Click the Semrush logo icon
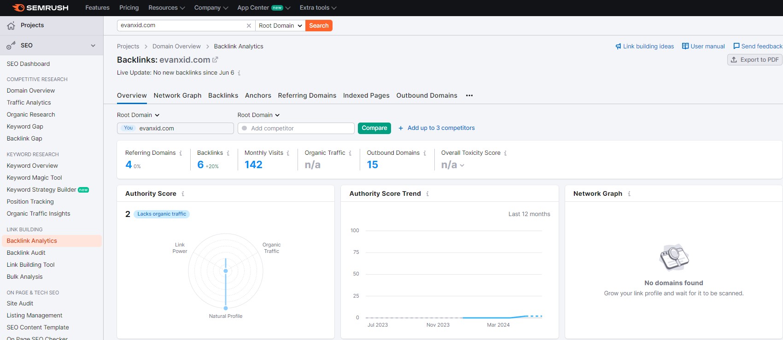The image size is (783, 340). pos(18,8)
